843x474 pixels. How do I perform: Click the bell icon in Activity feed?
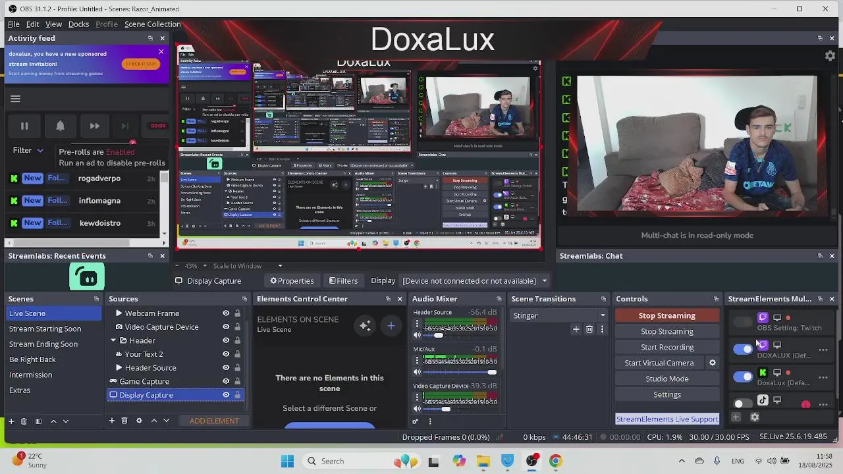pos(60,126)
